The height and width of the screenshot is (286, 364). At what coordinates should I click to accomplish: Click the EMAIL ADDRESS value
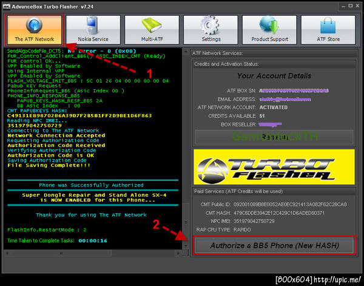(x=285, y=99)
